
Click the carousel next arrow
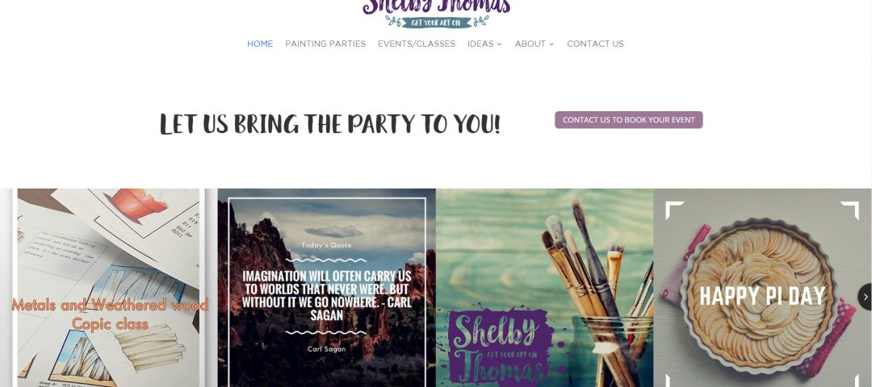coord(865,297)
